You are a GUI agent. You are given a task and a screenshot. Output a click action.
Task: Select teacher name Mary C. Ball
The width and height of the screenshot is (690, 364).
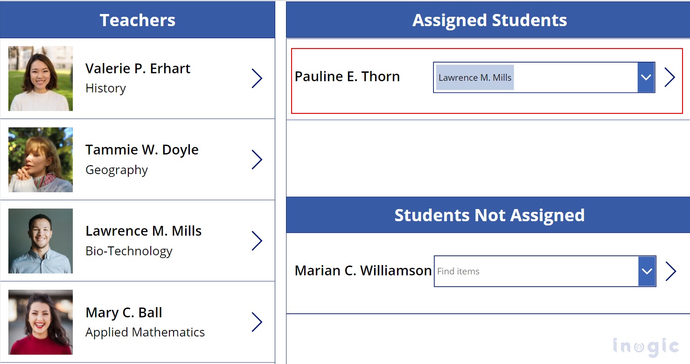point(124,313)
